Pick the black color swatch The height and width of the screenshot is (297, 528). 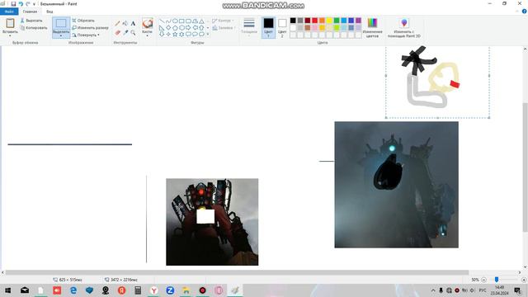293,21
